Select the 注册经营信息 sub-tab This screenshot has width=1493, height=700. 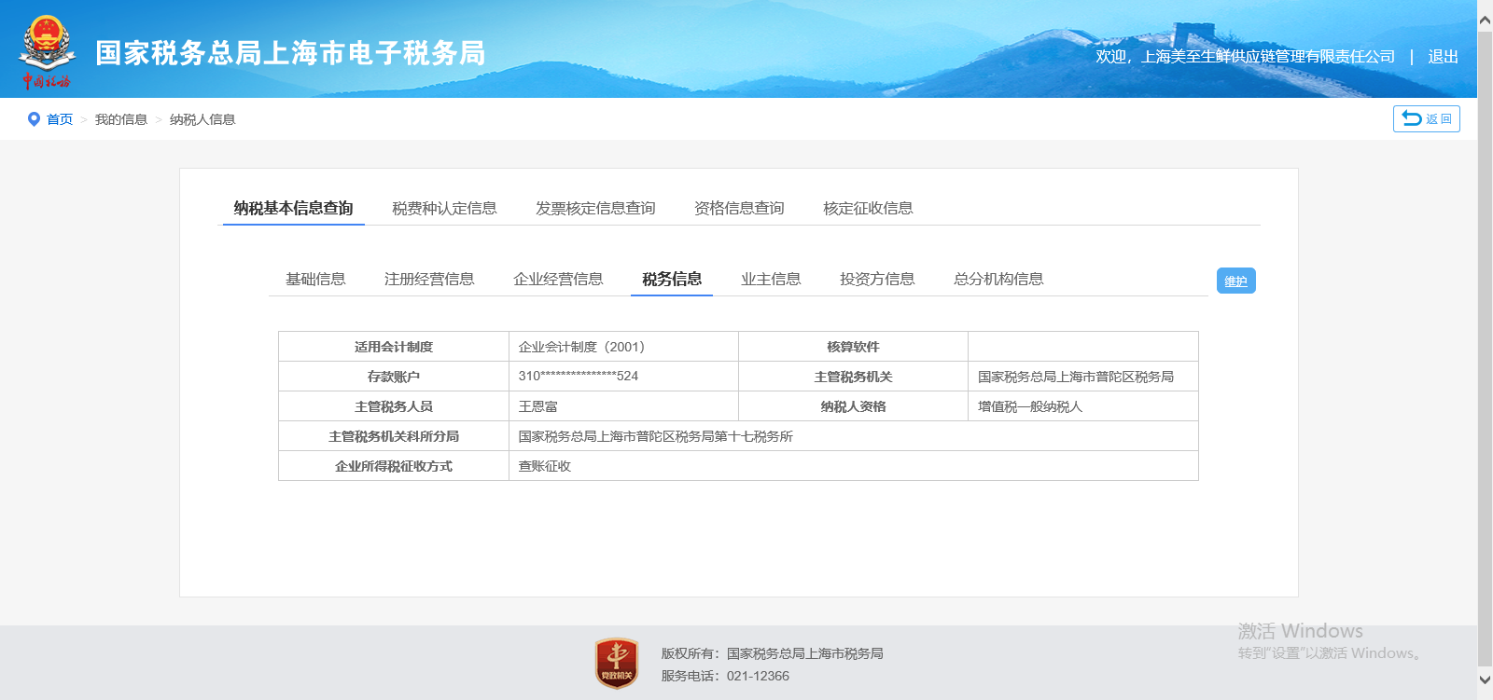coord(429,279)
